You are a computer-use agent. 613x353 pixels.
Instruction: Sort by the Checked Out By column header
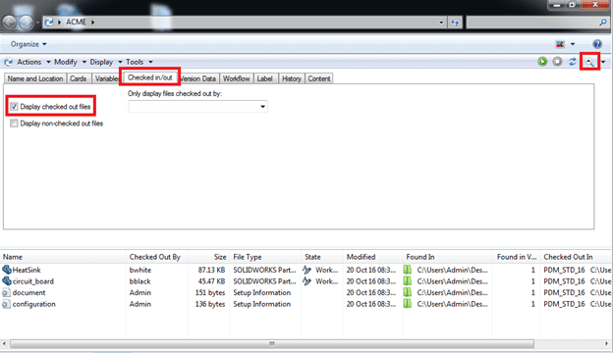click(157, 257)
